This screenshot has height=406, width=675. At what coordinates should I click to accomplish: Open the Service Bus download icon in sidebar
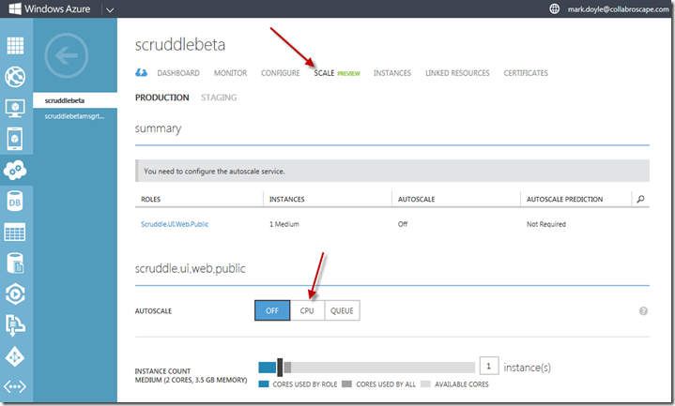pos(16,325)
